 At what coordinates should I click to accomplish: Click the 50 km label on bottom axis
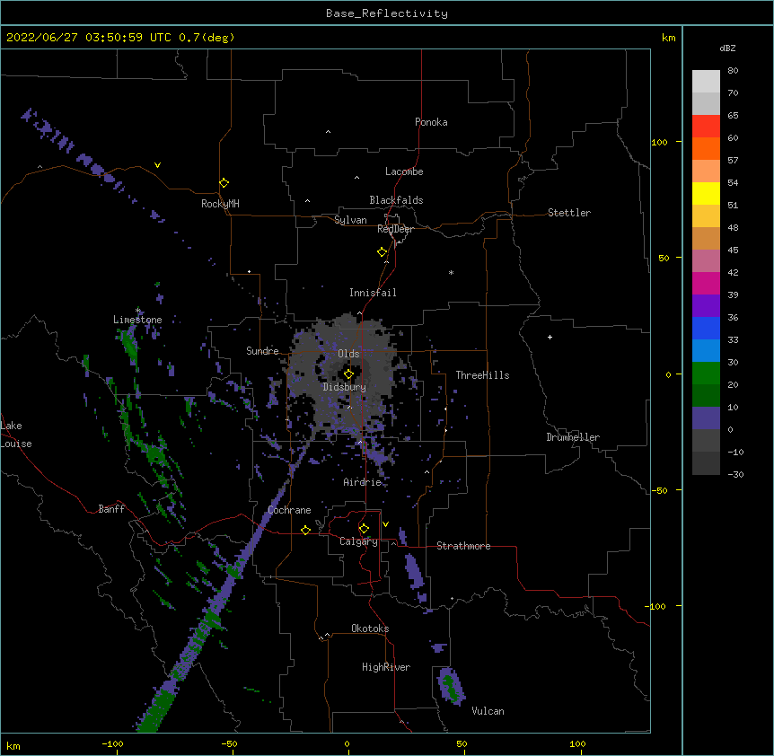[462, 743]
